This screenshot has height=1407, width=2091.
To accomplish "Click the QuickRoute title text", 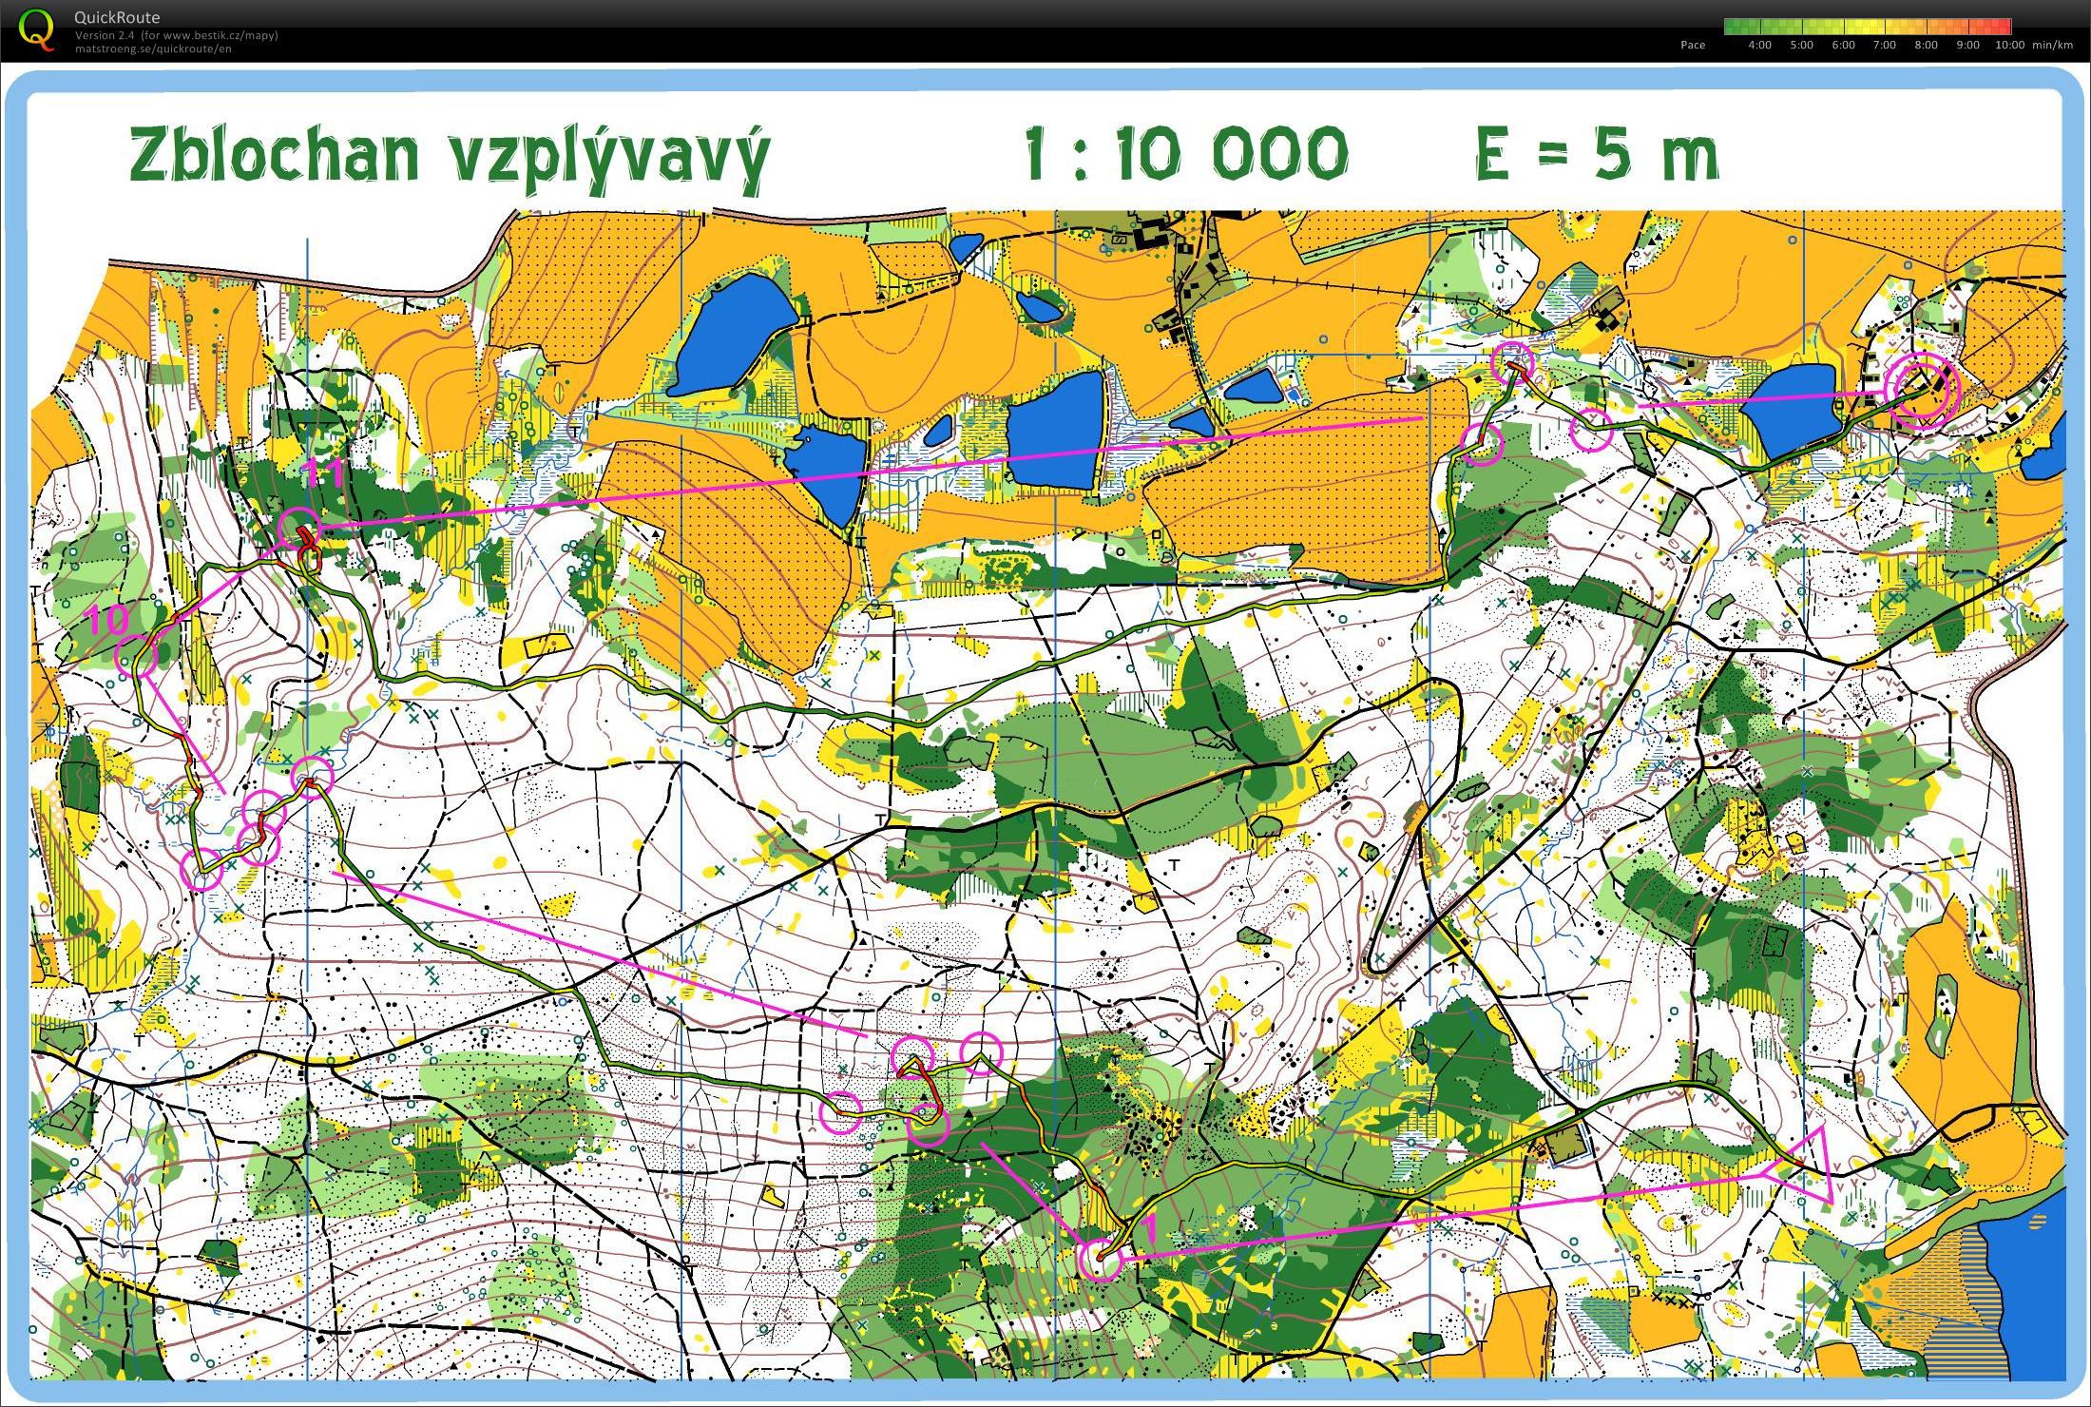I will [117, 17].
